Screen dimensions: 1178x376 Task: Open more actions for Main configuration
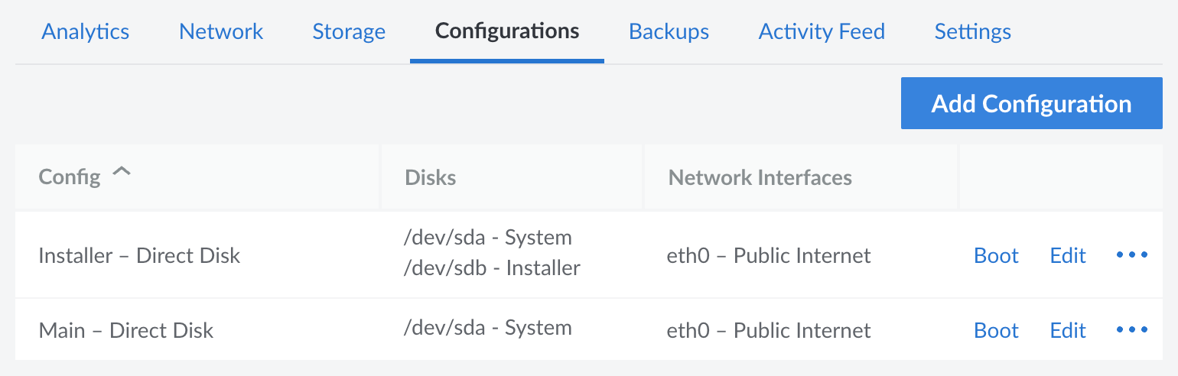1131,330
